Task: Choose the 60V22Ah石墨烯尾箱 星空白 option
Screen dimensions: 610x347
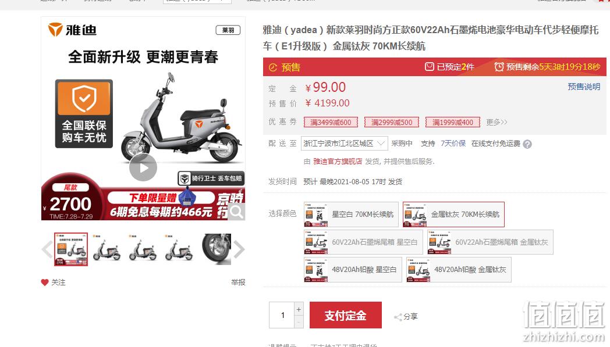Action: [363, 242]
